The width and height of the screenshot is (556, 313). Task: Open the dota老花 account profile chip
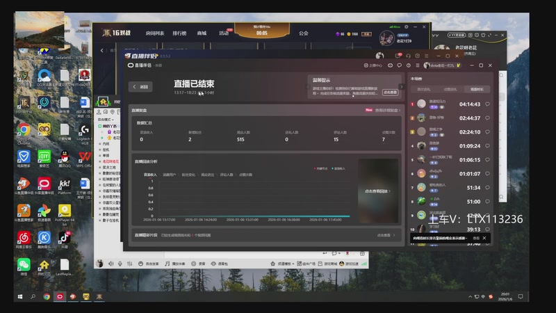point(442,65)
